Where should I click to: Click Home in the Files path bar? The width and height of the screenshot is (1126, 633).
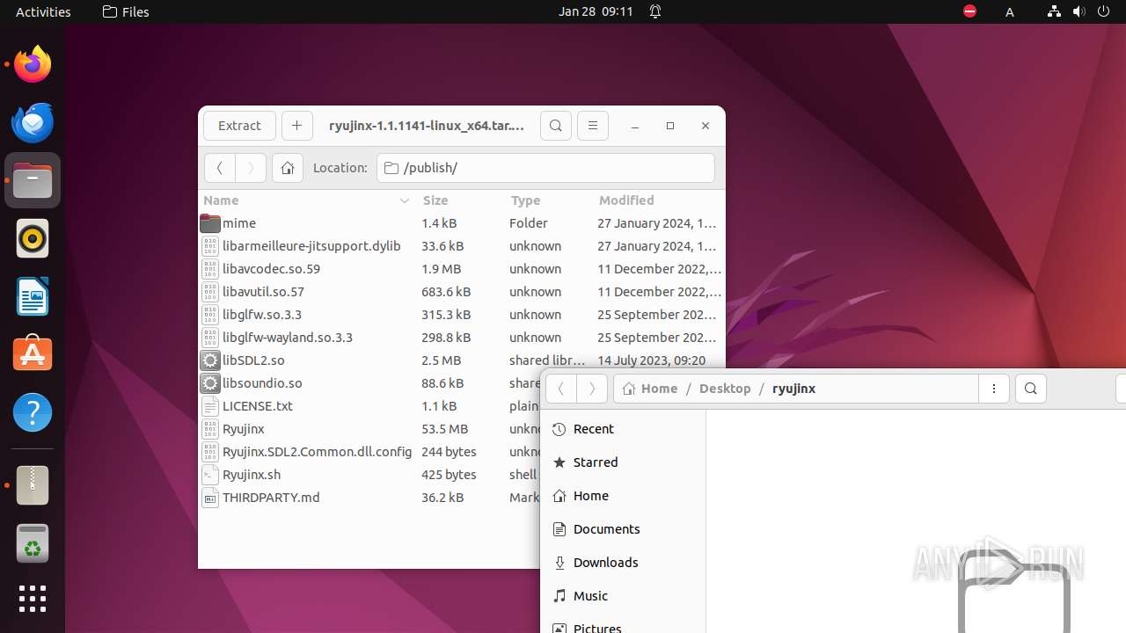click(650, 389)
